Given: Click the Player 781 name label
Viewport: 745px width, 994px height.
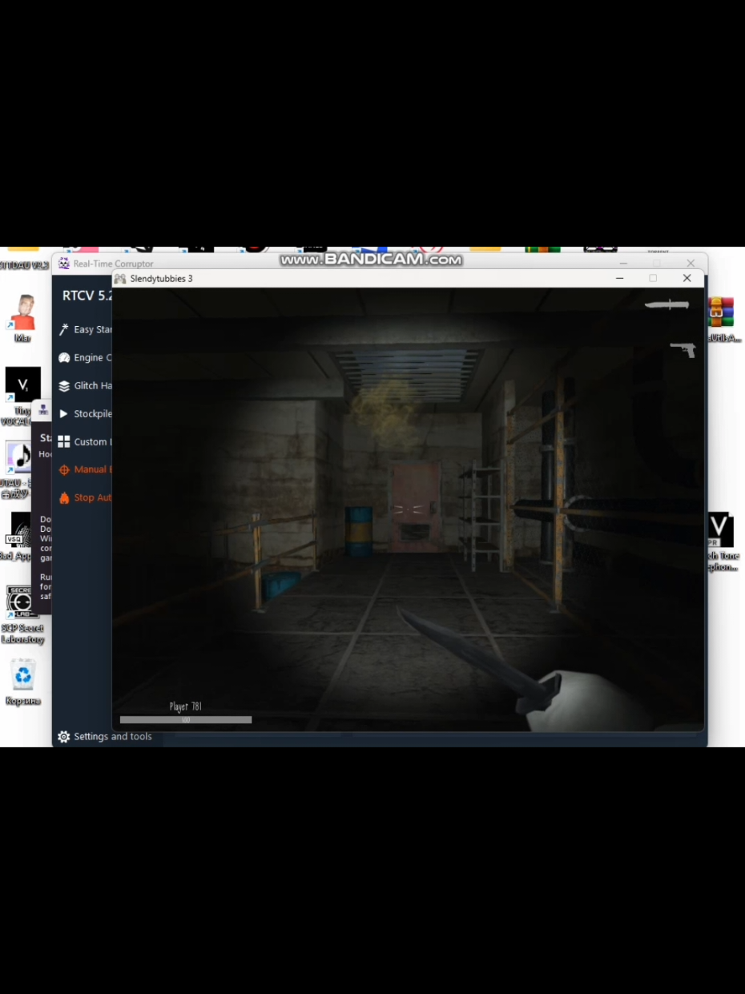Looking at the screenshot, I should click(185, 706).
